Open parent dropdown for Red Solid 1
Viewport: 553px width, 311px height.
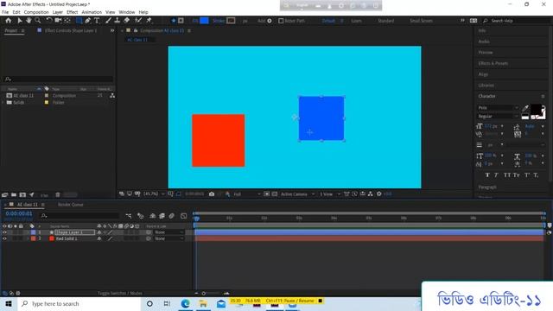(169, 238)
